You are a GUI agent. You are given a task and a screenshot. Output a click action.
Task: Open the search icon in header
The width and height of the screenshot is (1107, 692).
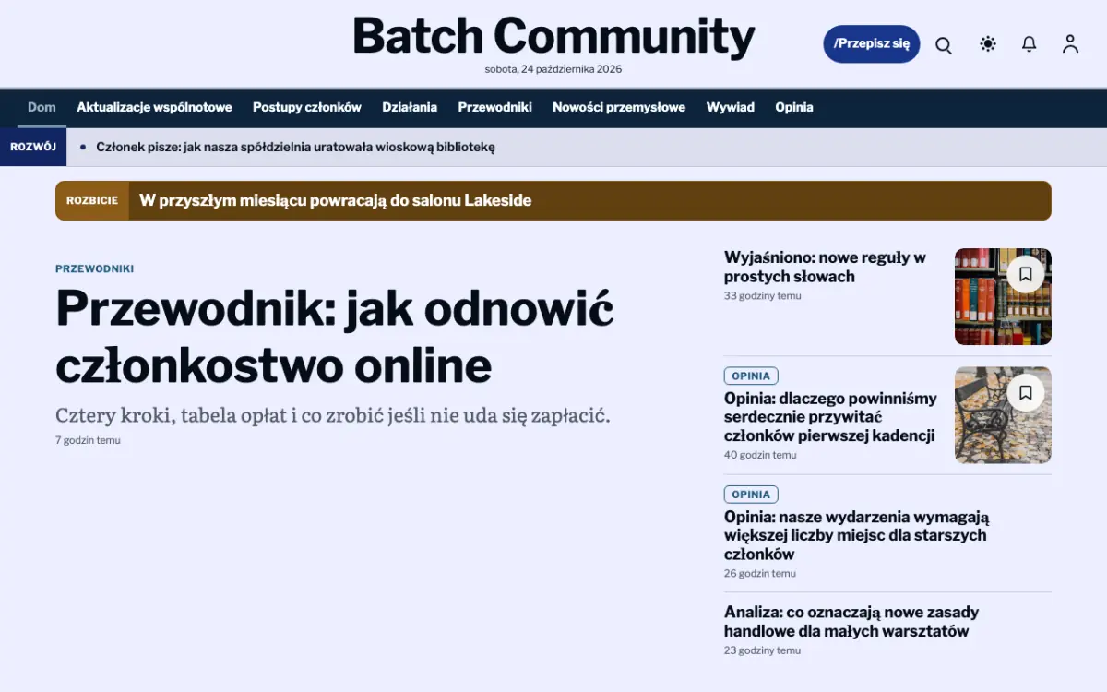pos(944,44)
